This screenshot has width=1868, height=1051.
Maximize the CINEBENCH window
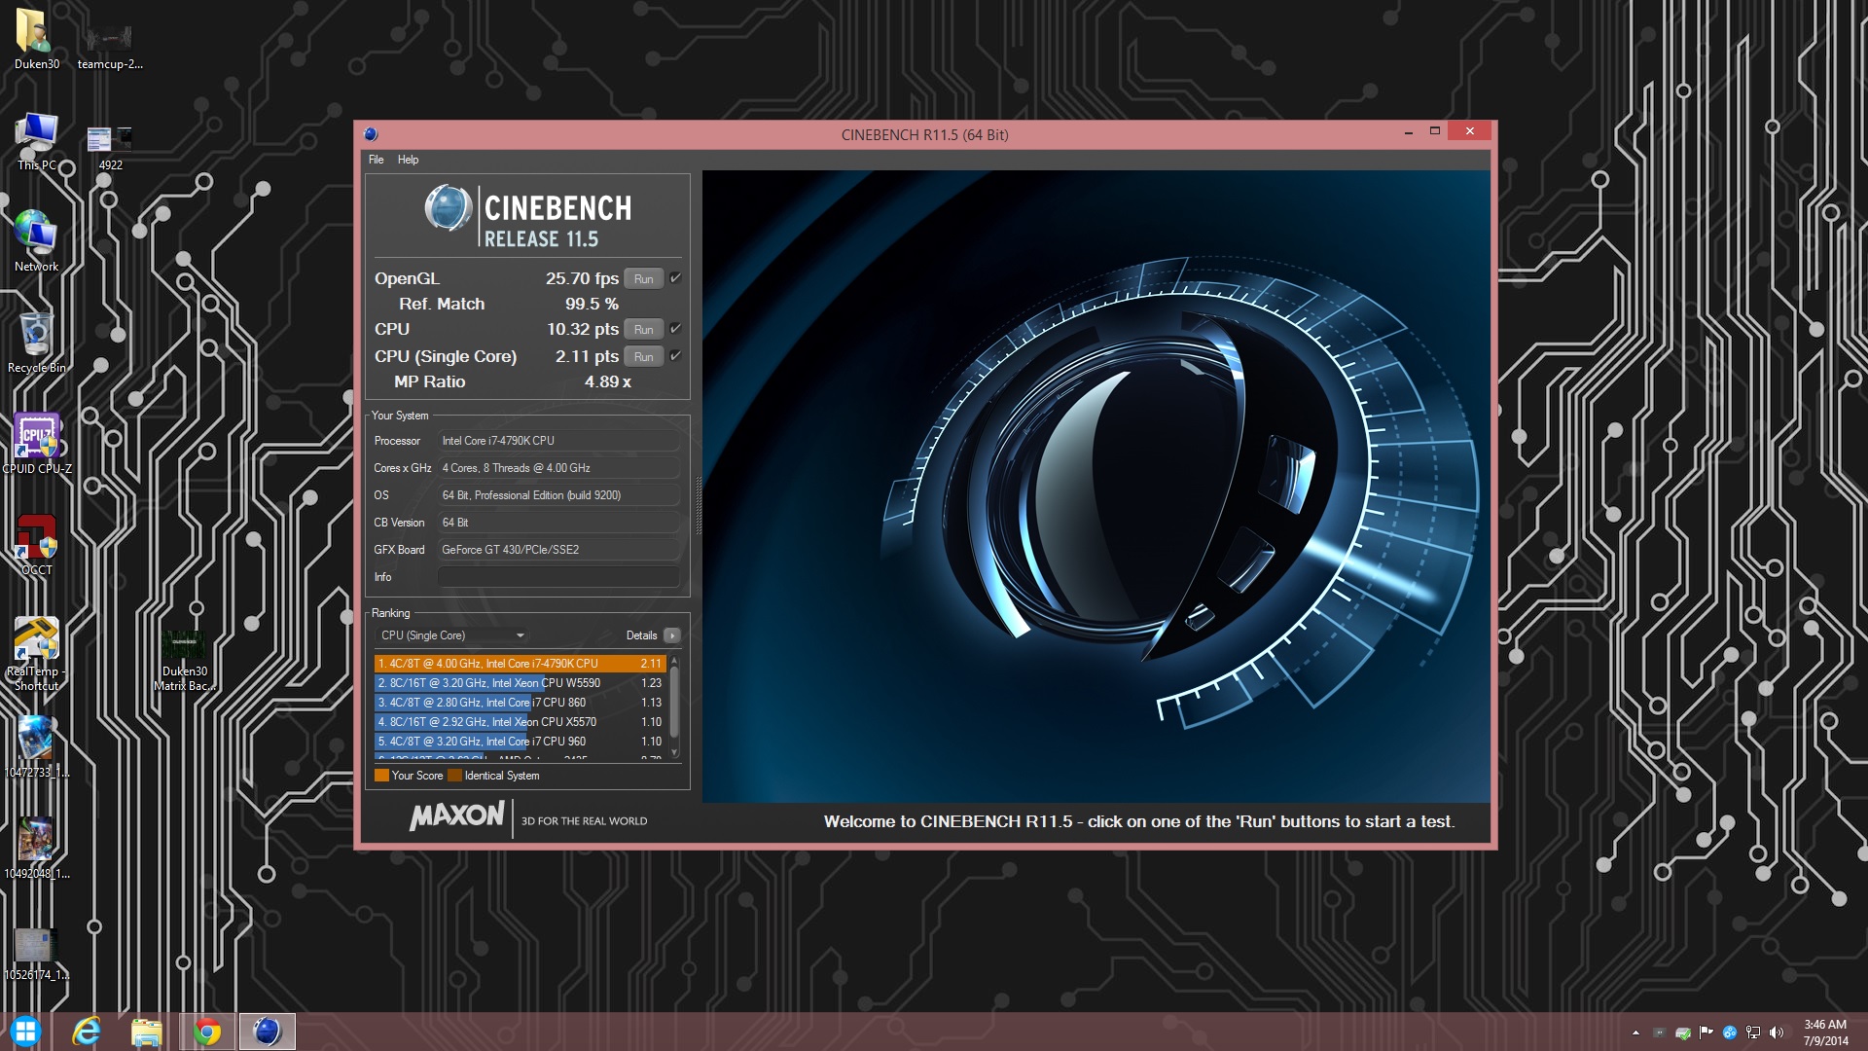click(1434, 131)
